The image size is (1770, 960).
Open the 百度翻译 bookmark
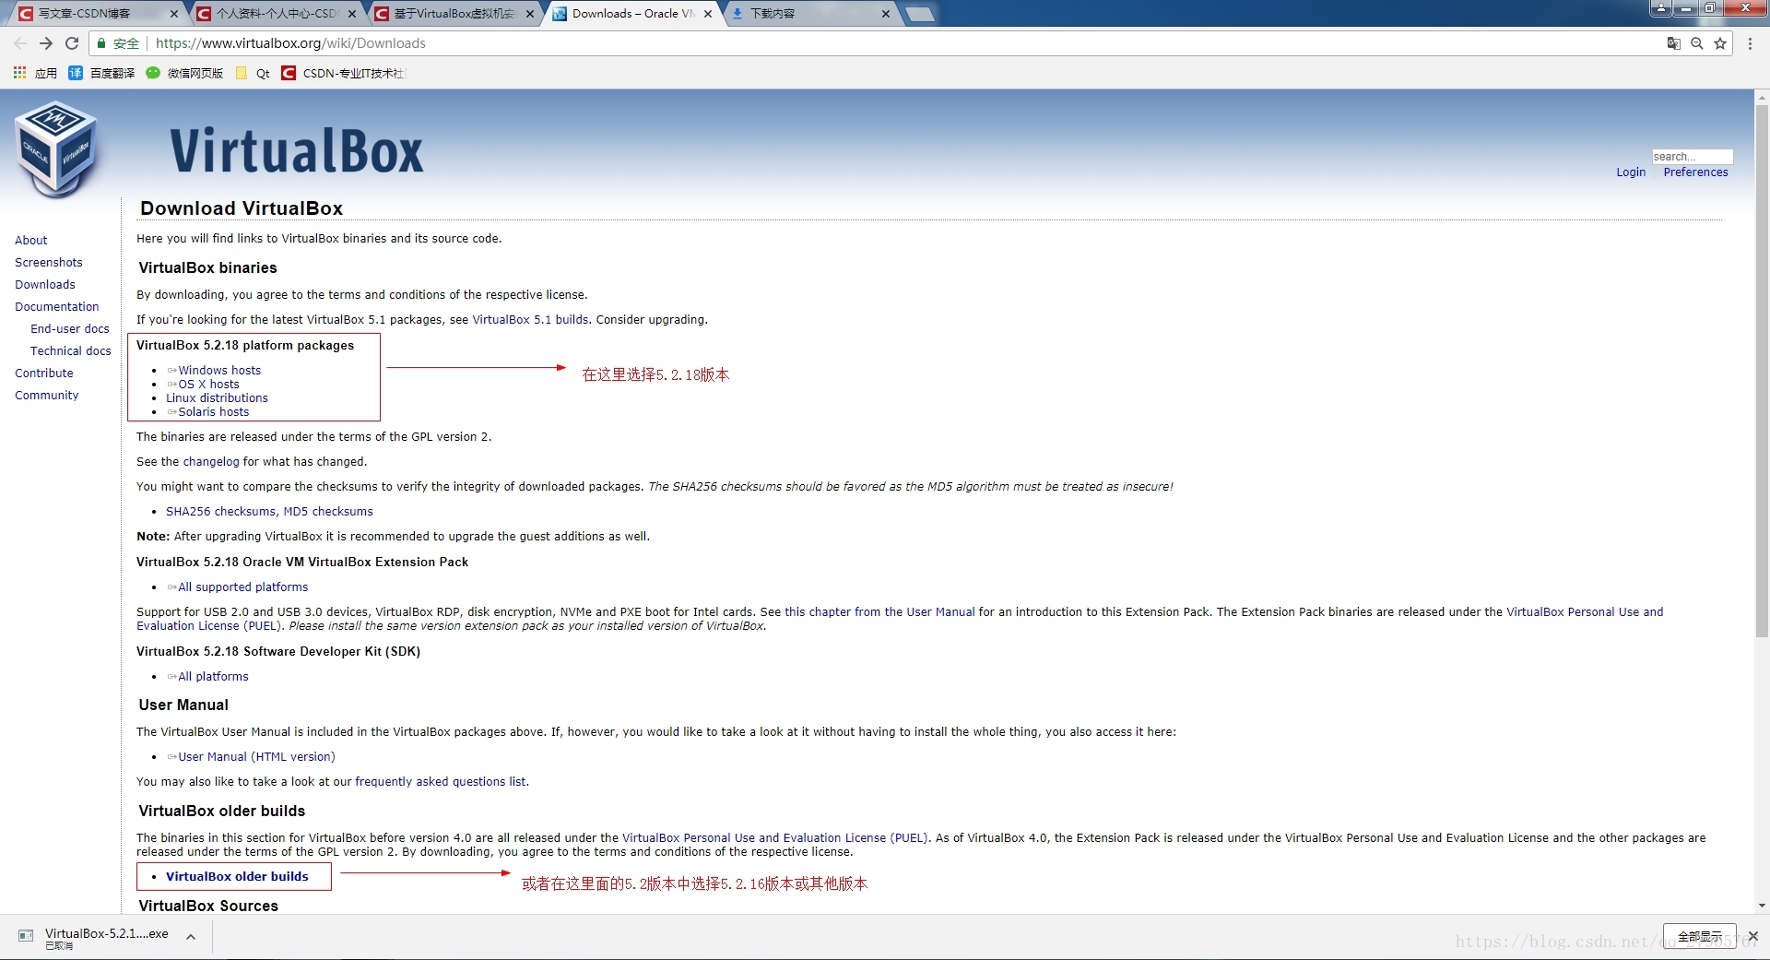(x=101, y=73)
